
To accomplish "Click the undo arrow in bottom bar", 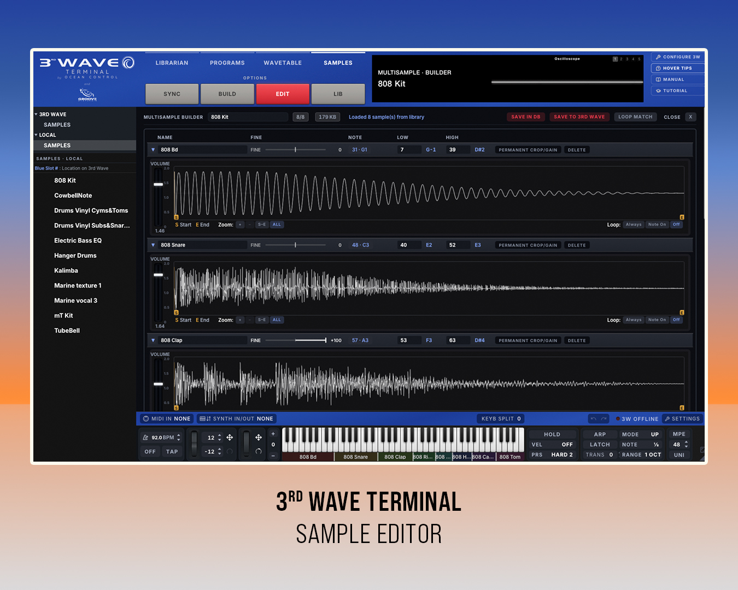I will (594, 419).
